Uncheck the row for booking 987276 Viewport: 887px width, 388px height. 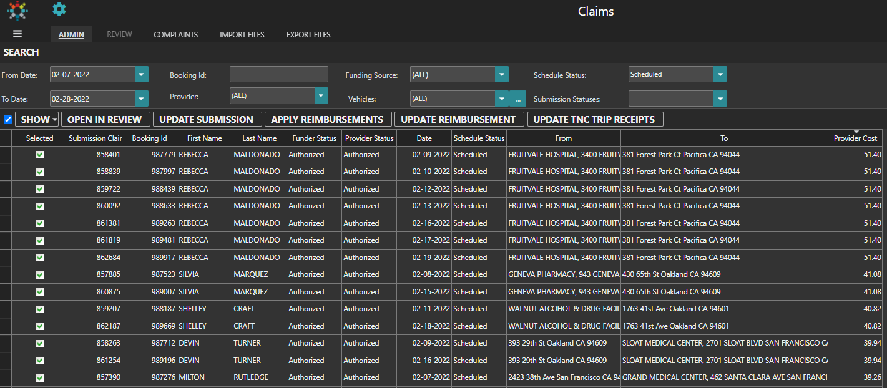coord(40,377)
